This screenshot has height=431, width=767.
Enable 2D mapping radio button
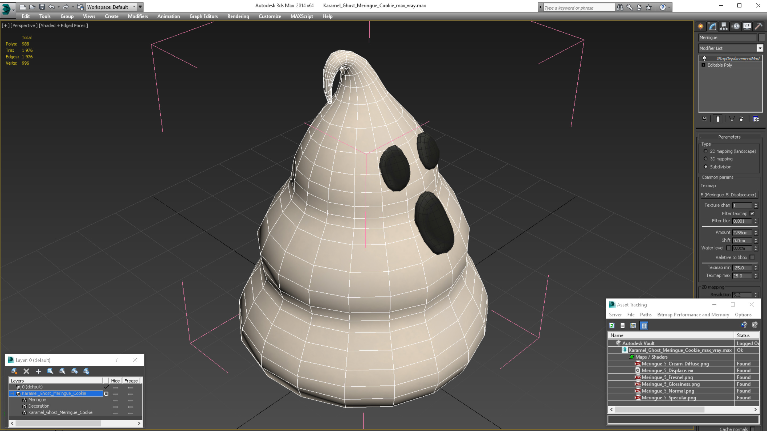[x=705, y=151]
